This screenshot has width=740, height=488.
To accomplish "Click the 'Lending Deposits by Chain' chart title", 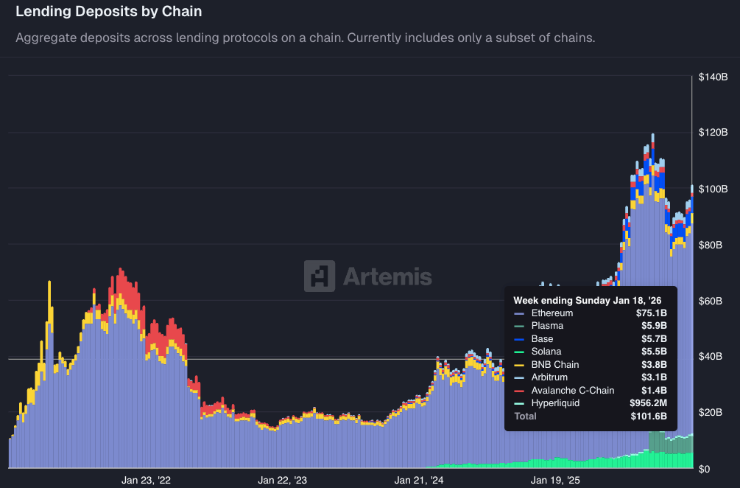I will (108, 11).
